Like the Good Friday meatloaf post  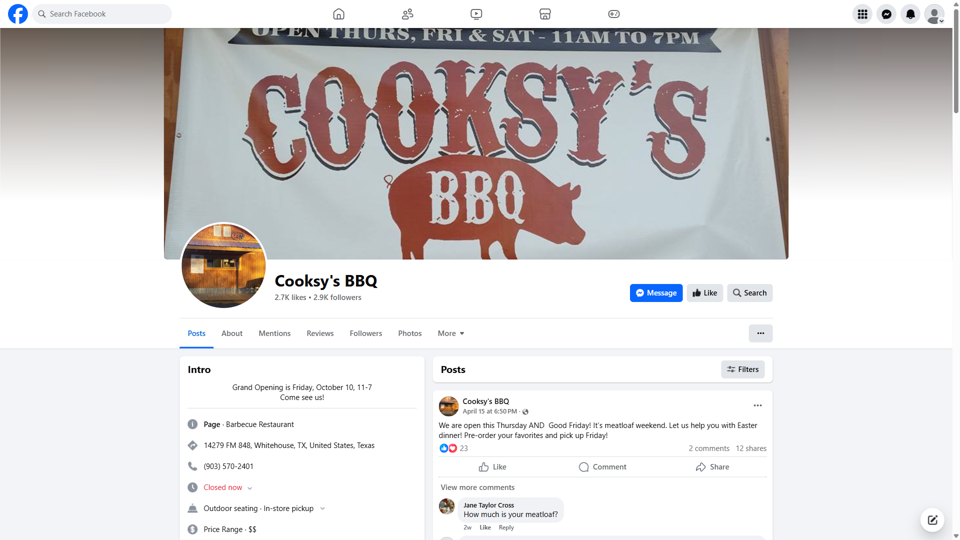[492, 467]
